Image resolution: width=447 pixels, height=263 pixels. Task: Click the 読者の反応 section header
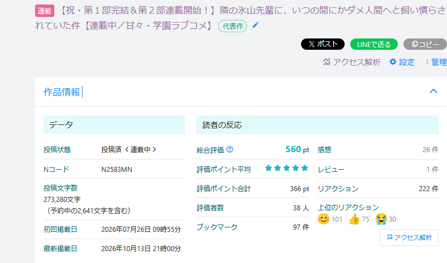click(317, 124)
